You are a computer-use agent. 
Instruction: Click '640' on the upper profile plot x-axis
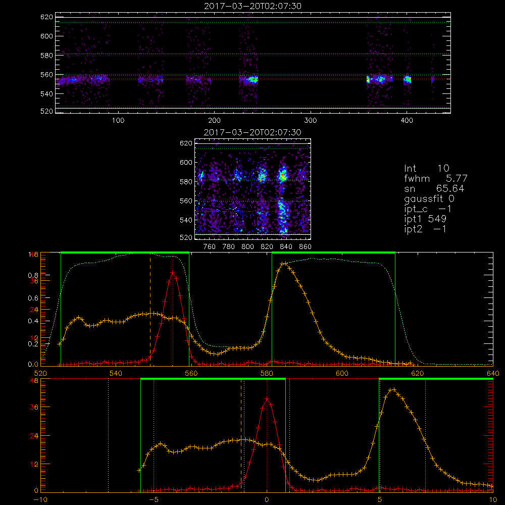point(493,373)
